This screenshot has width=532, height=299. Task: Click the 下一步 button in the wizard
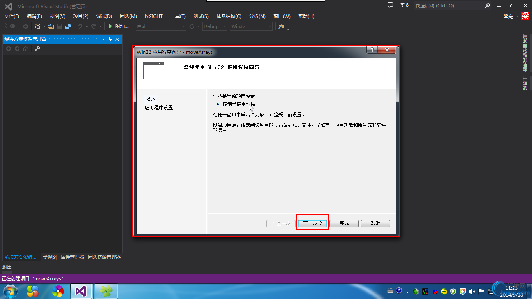point(312,223)
